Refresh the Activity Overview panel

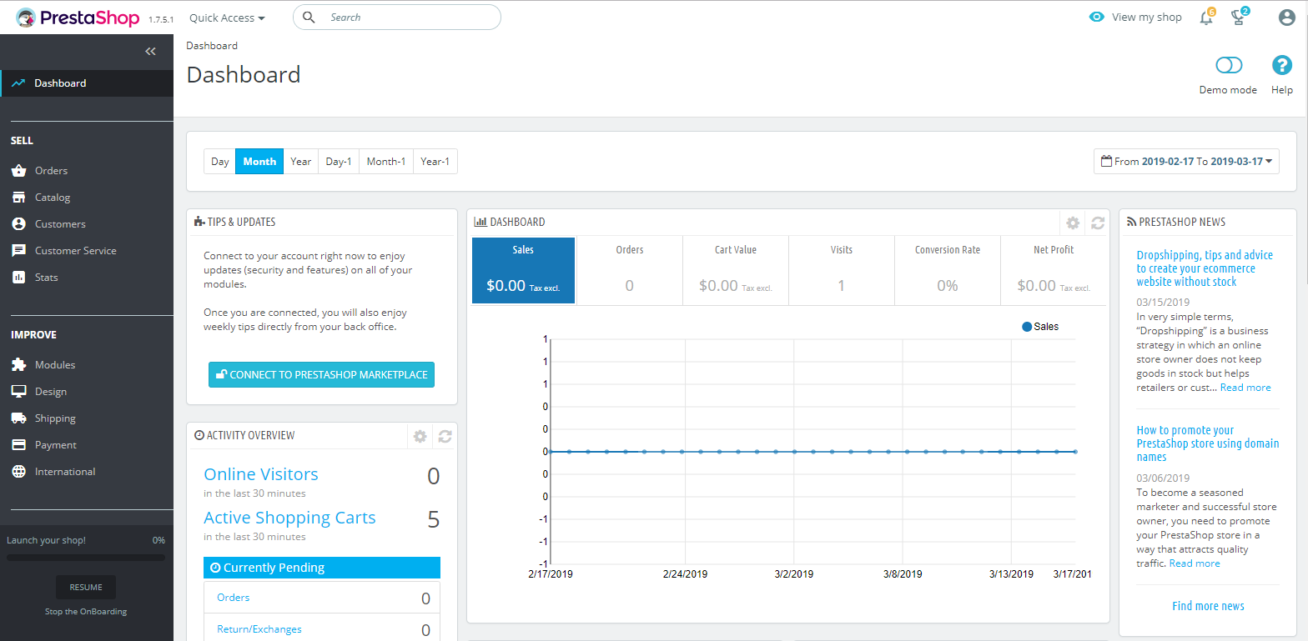coord(445,436)
